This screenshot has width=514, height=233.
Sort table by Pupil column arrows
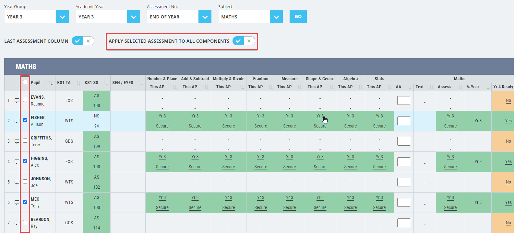coord(51,83)
